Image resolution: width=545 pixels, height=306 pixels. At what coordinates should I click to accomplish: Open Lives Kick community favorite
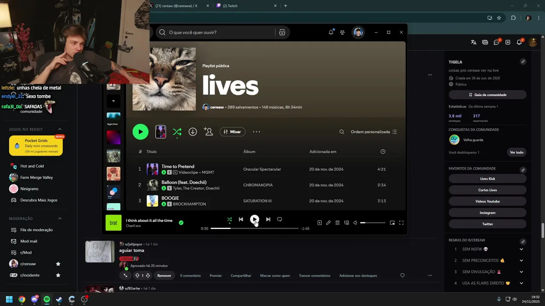tap(488, 178)
